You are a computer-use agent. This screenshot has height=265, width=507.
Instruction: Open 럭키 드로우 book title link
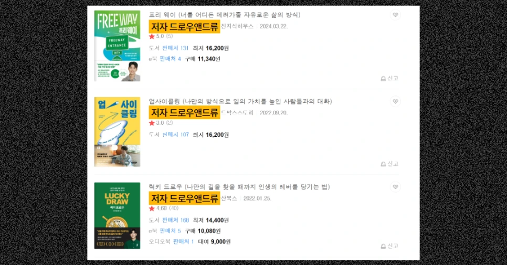[239, 187]
